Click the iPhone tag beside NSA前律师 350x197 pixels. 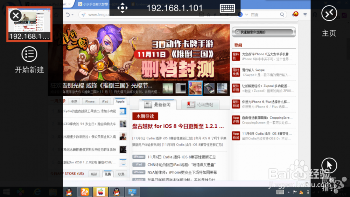coord(139,172)
